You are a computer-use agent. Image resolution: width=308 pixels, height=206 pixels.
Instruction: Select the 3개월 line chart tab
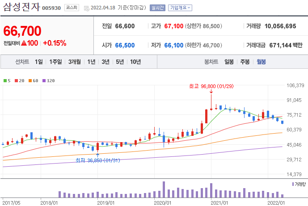[x=75, y=62]
